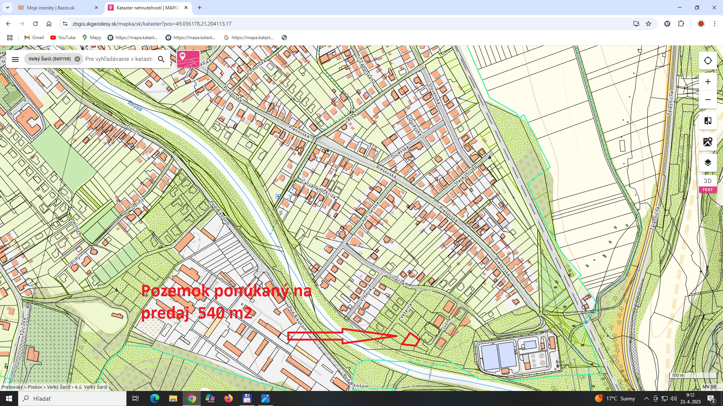
Task: Zoom in the map with plus button
Action: click(708, 82)
